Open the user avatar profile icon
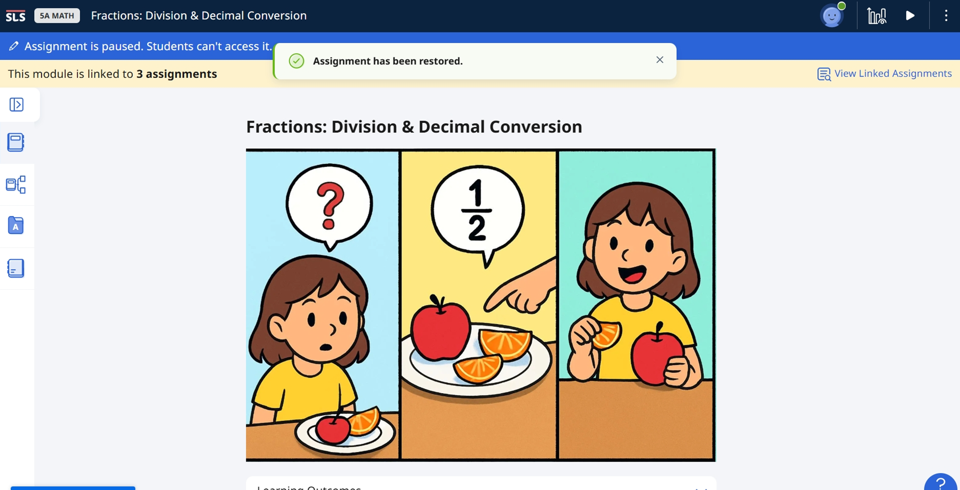Screen dimensions: 960x490 832,16
